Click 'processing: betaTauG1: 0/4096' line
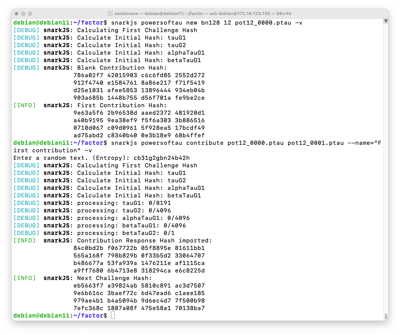400x335 pixels. point(132,226)
